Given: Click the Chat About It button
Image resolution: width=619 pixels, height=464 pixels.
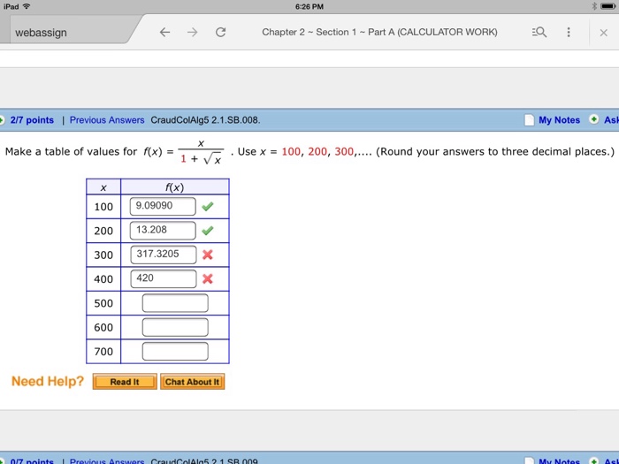Looking at the screenshot, I should click(192, 382).
